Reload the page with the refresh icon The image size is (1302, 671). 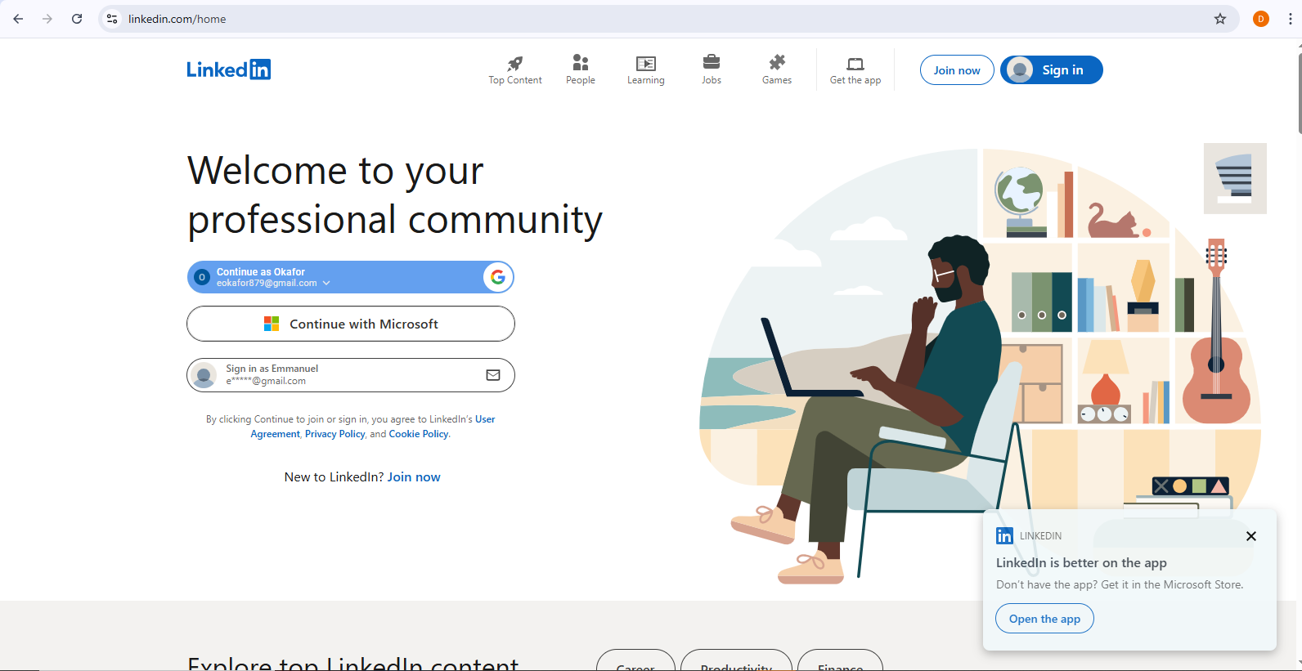pos(77,19)
